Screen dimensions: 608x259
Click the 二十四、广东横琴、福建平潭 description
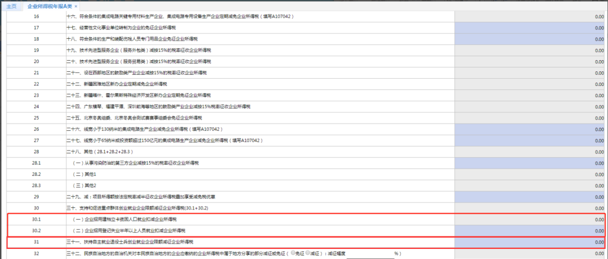pyautogui.click(x=159, y=106)
